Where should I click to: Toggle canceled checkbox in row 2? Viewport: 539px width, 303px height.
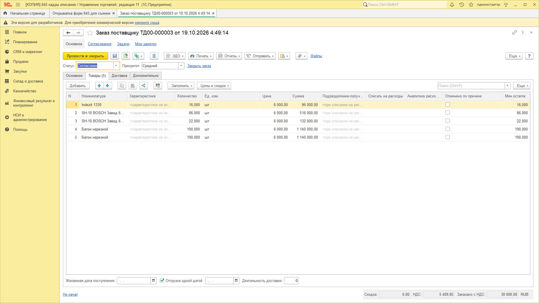click(447, 113)
